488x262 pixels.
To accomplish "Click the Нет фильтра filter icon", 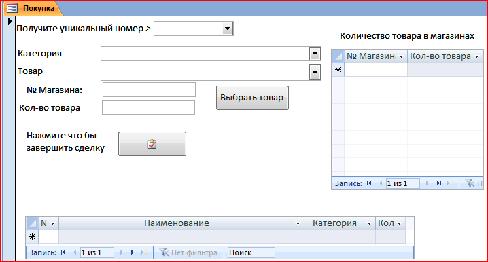I will coord(164,252).
